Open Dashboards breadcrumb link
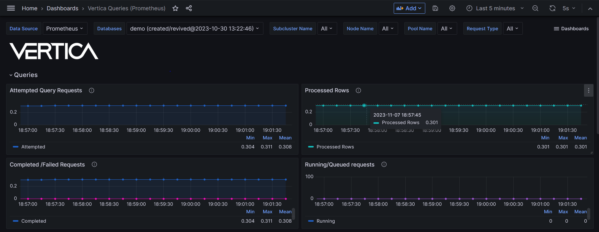This screenshot has width=599, height=232. pyautogui.click(x=62, y=8)
